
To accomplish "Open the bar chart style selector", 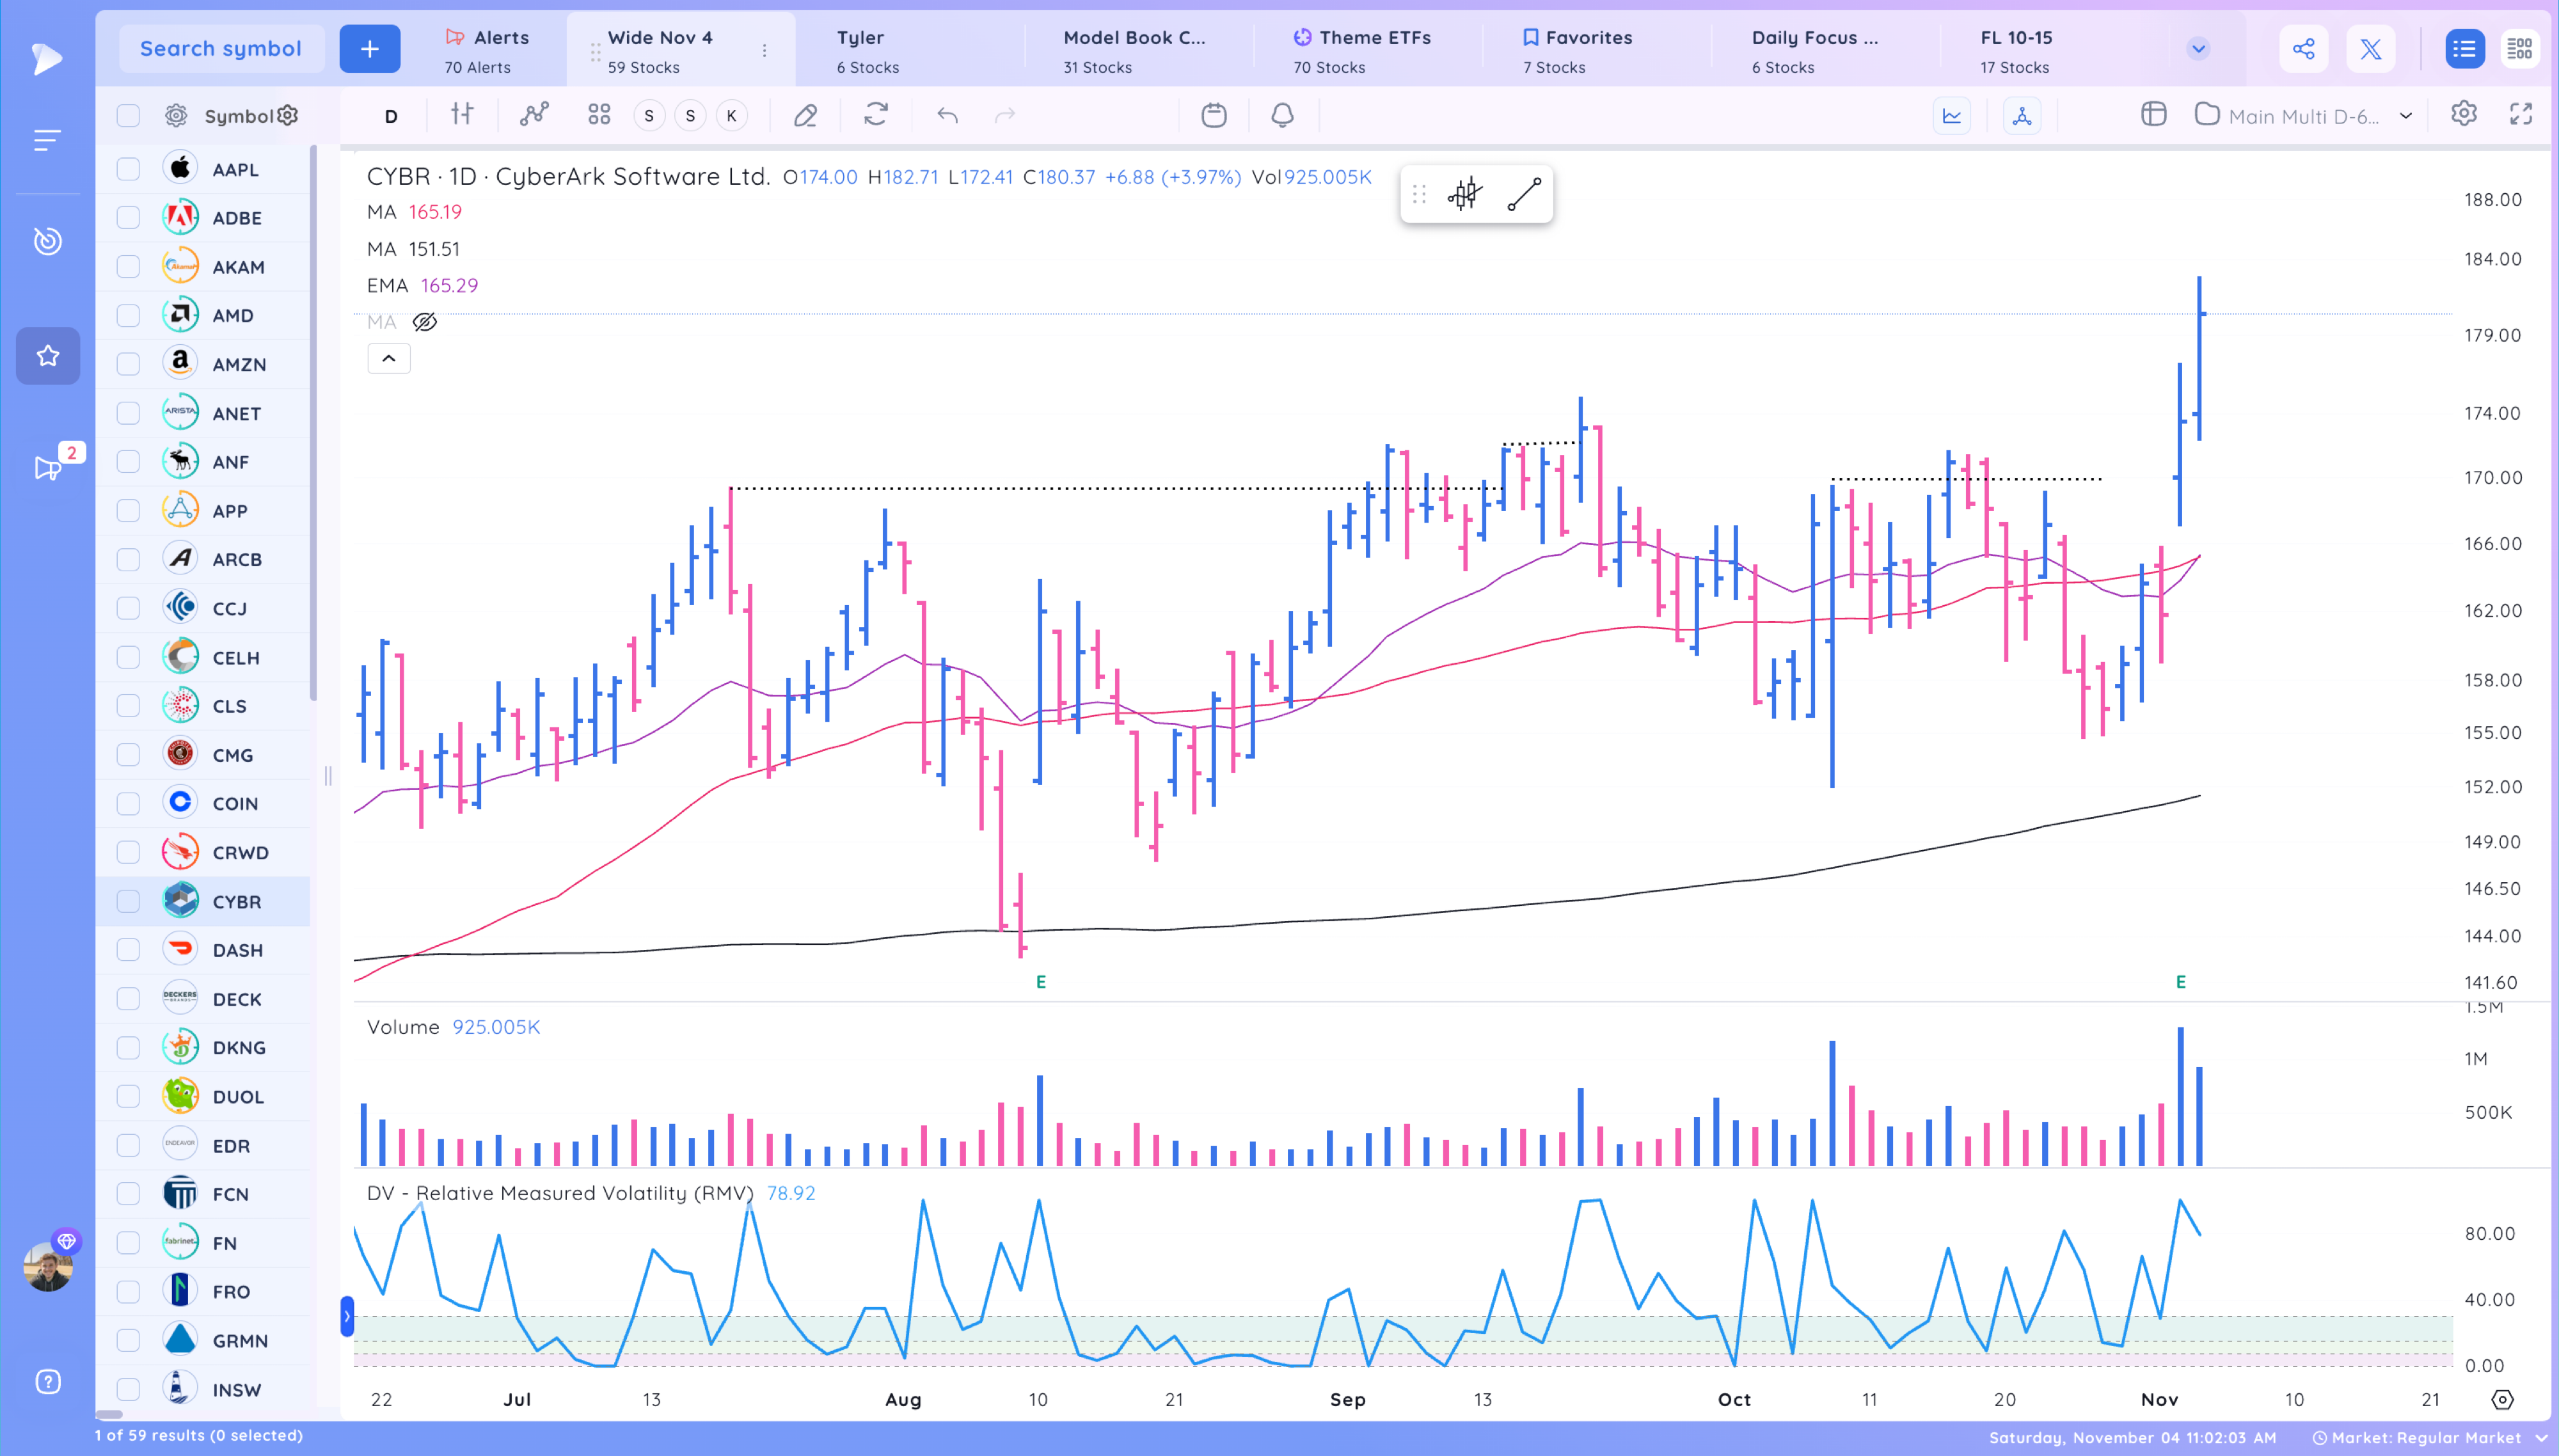I will pyautogui.click(x=462, y=115).
